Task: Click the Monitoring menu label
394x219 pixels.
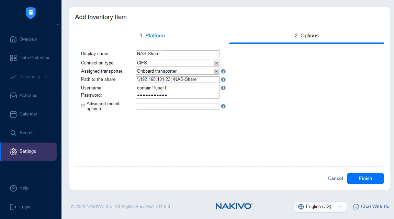Action: click(30, 77)
